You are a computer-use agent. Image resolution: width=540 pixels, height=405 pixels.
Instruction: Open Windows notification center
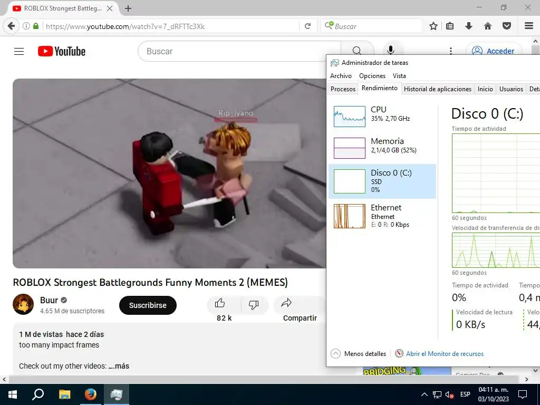click(x=523, y=394)
